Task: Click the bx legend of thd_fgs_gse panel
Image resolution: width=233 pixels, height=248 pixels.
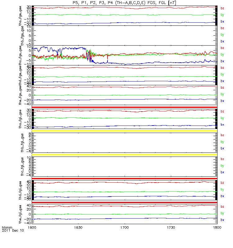Action: pyautogui.click(x=222, y=81)
